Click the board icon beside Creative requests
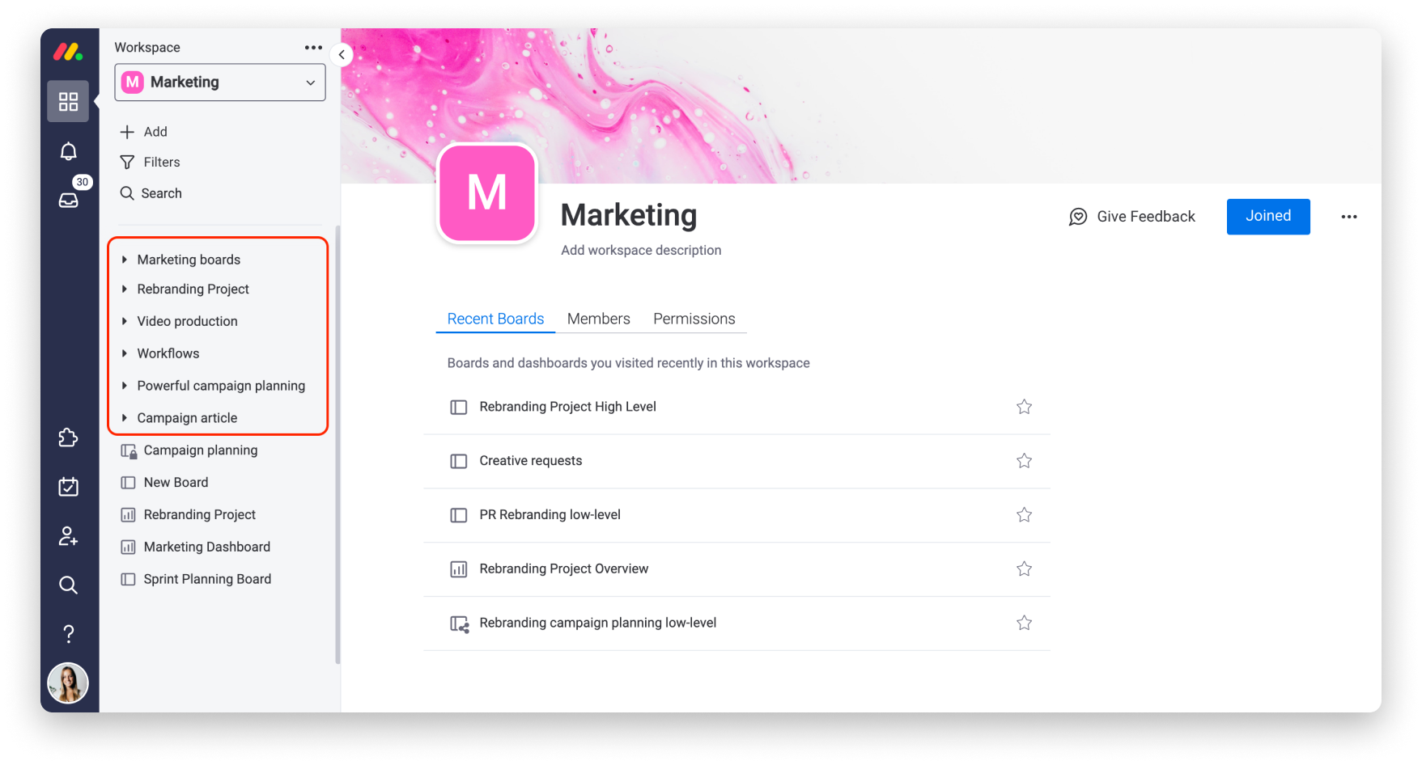1422x765 pixels. coord(458,461)
